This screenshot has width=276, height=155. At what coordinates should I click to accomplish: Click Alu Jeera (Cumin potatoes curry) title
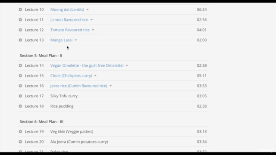(79, 142)
